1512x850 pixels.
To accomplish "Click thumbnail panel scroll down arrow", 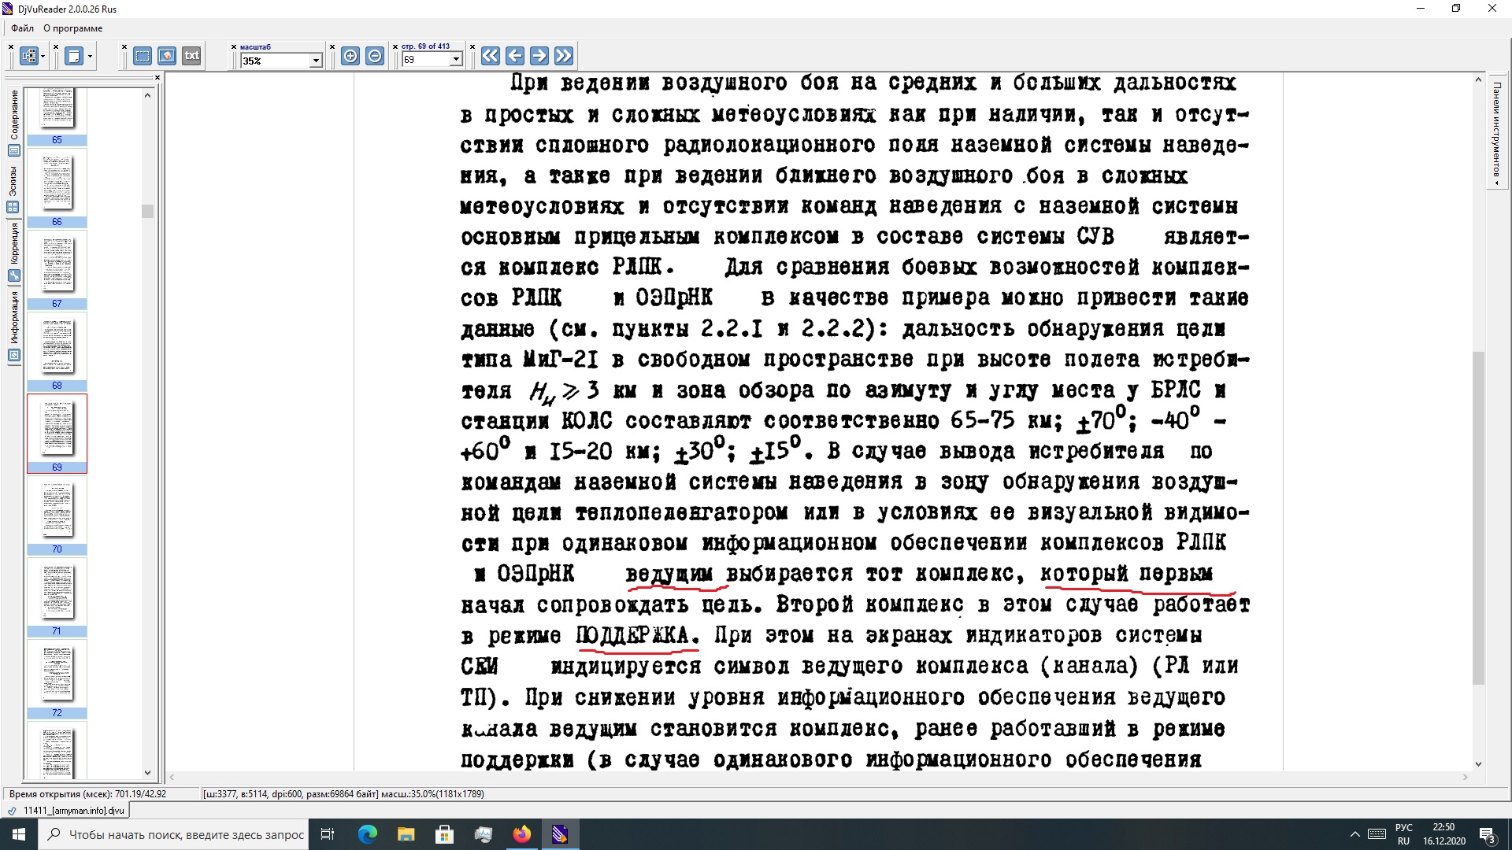I will tap(147, 773).
